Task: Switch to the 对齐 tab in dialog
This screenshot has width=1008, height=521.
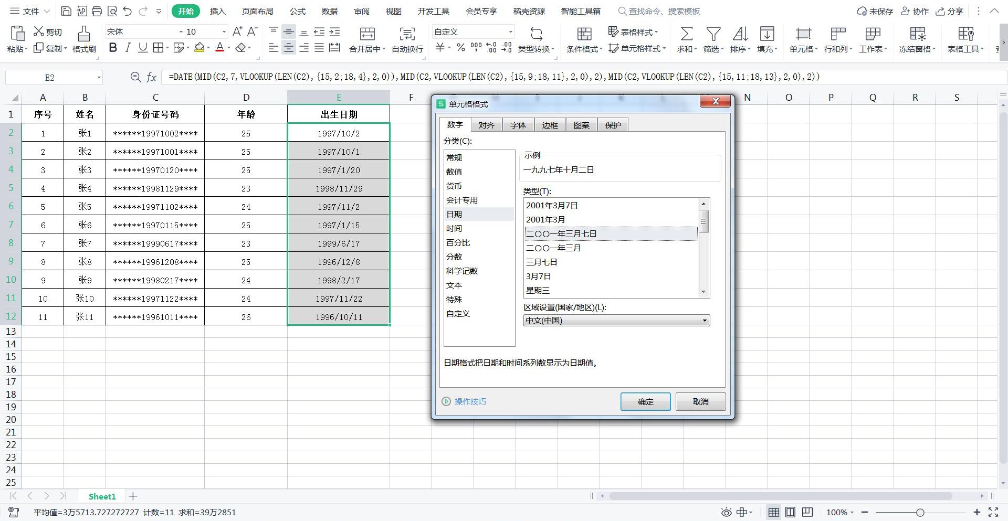Action: pos(486,125)
